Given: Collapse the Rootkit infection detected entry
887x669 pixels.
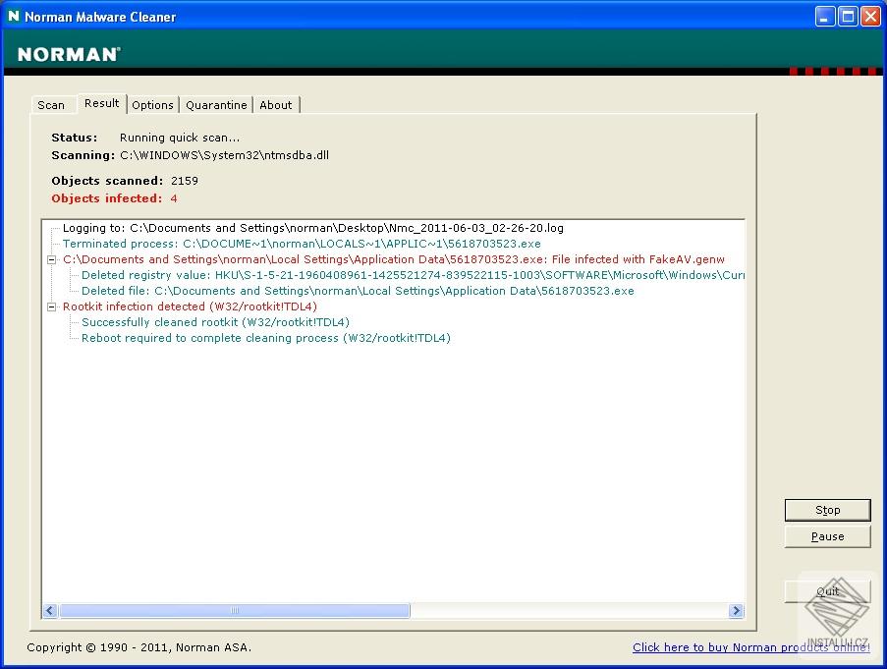Looking at the screenshot, I should (51, 307).
